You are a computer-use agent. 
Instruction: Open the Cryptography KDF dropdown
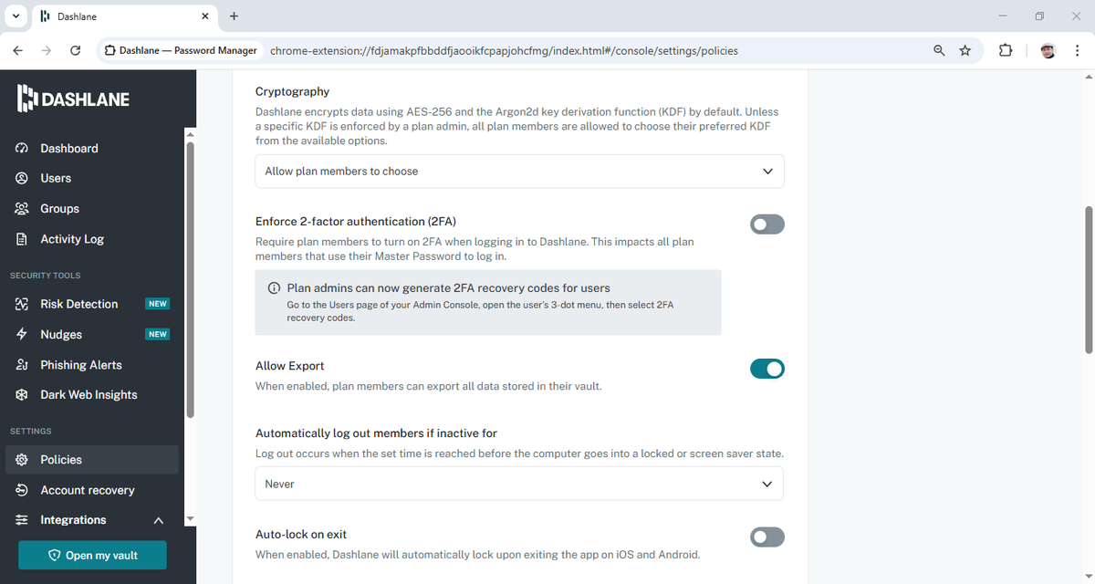518,171
